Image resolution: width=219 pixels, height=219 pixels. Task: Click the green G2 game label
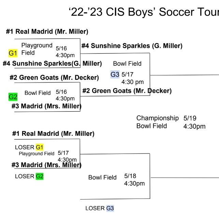[13, 97]
